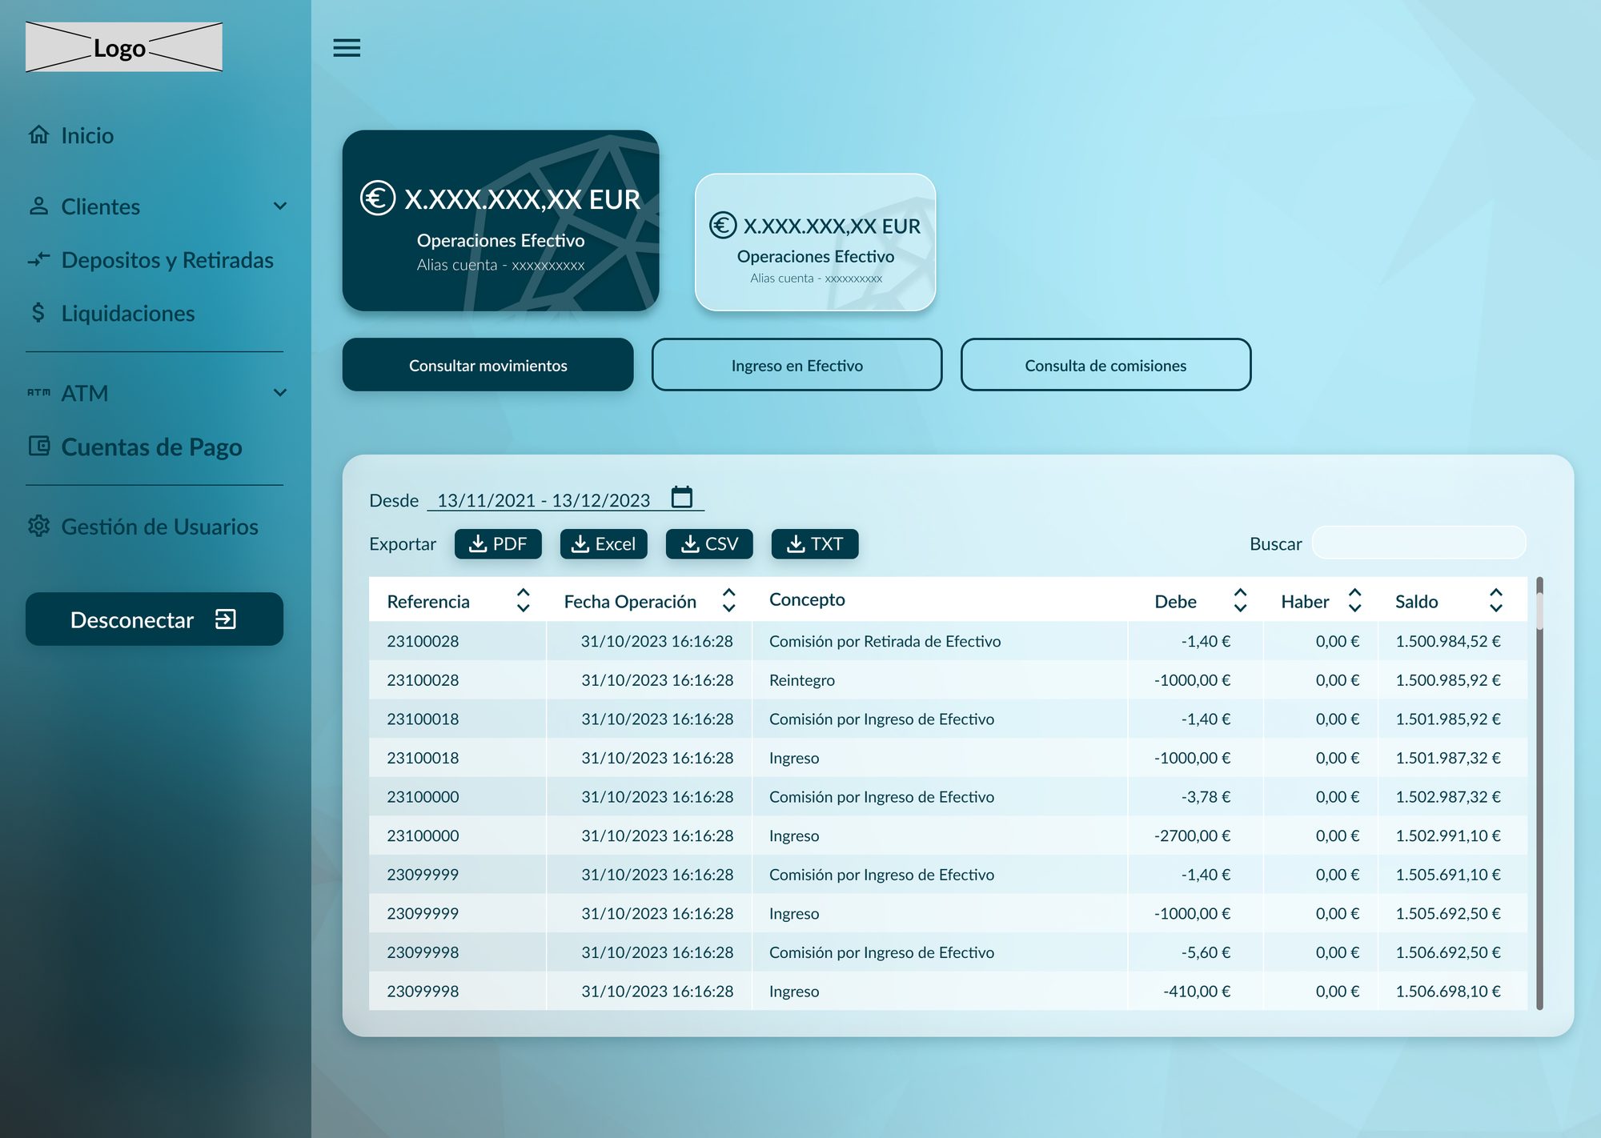Image resolution: width=1601 pixels, height=1138 pixels.
Task: Export movements as TXT
Action: click(x=815, y=544)
